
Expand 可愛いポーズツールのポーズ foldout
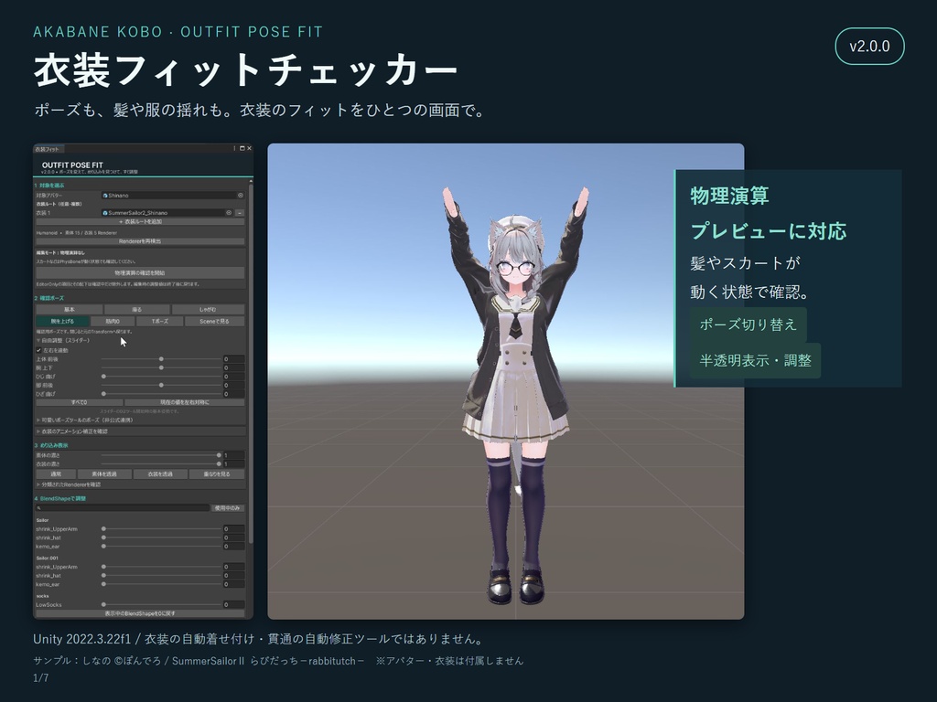[x=84, y=420]
